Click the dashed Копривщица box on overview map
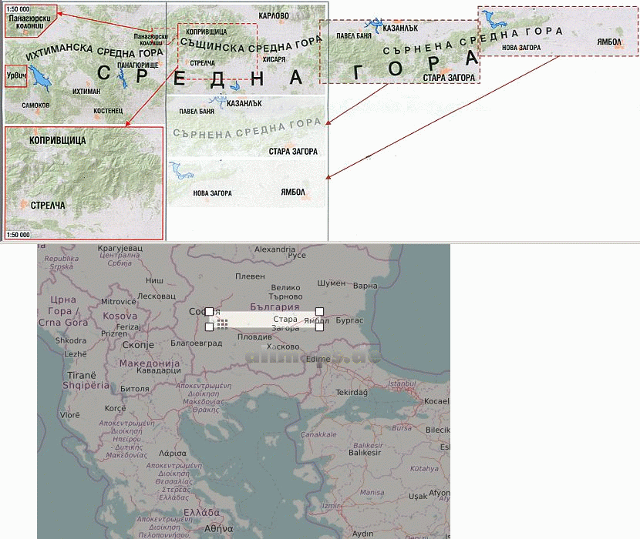 217,52
